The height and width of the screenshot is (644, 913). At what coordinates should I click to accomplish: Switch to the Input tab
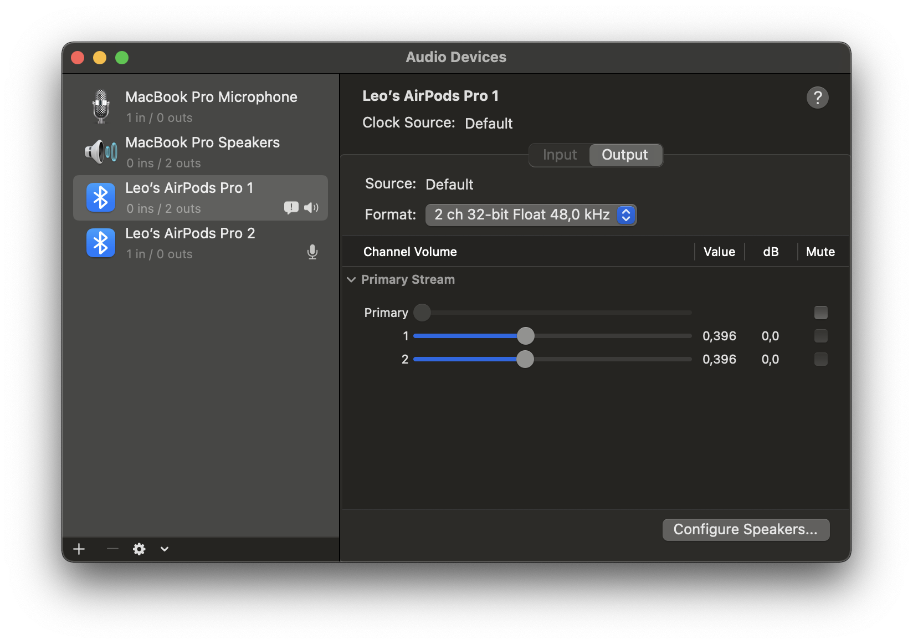(x=560, y=155)
